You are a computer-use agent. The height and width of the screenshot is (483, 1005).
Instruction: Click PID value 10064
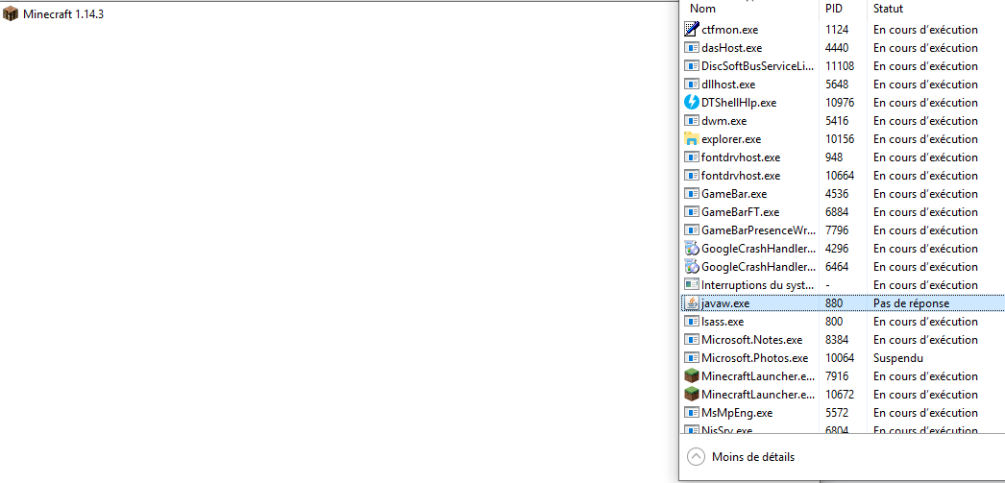(840, 358)
